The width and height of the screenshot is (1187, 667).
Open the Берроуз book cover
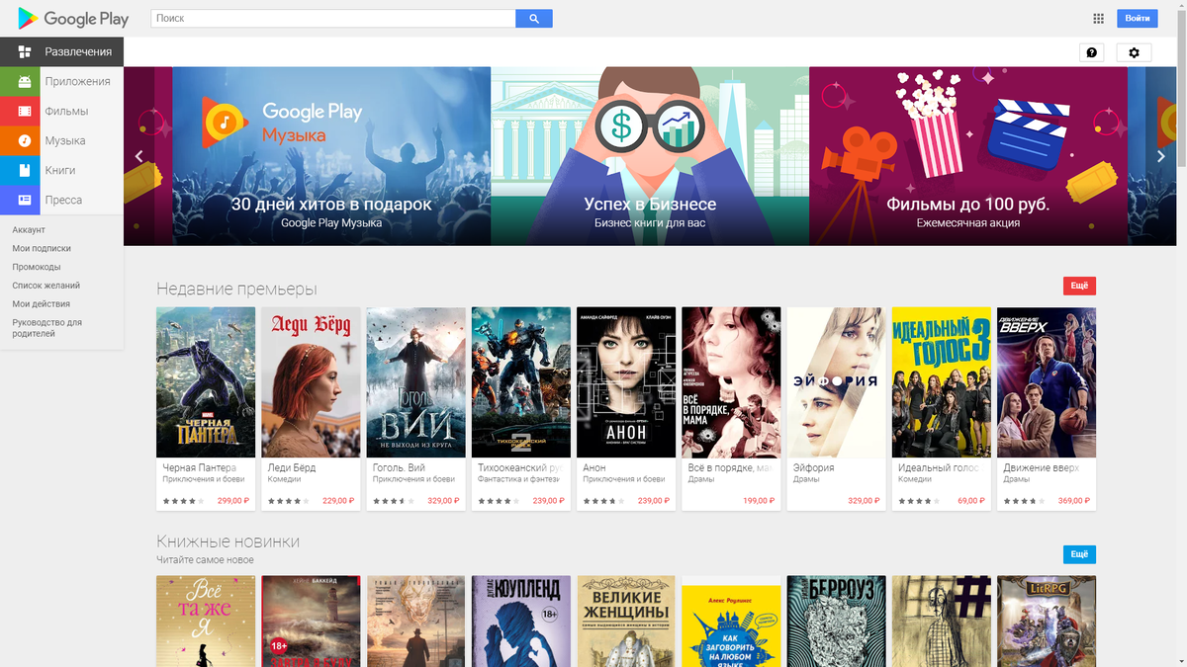(836, 622)
